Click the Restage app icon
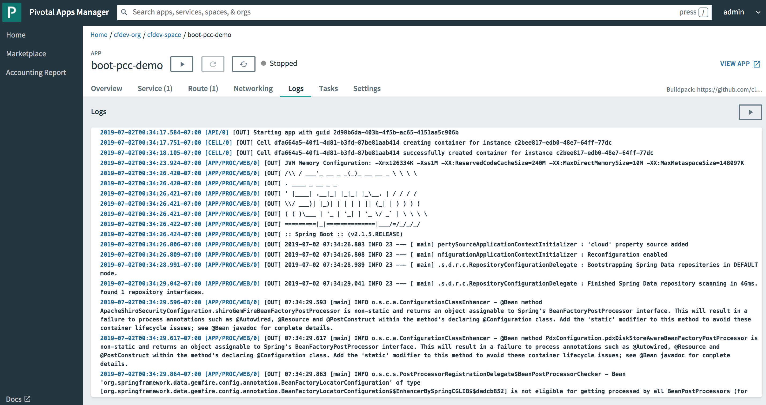This screenshot has width=766, height=405. click(244, 63)
